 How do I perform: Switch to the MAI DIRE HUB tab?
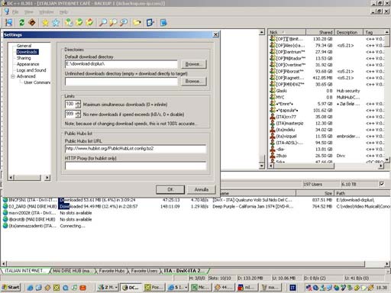coord(72,271)
